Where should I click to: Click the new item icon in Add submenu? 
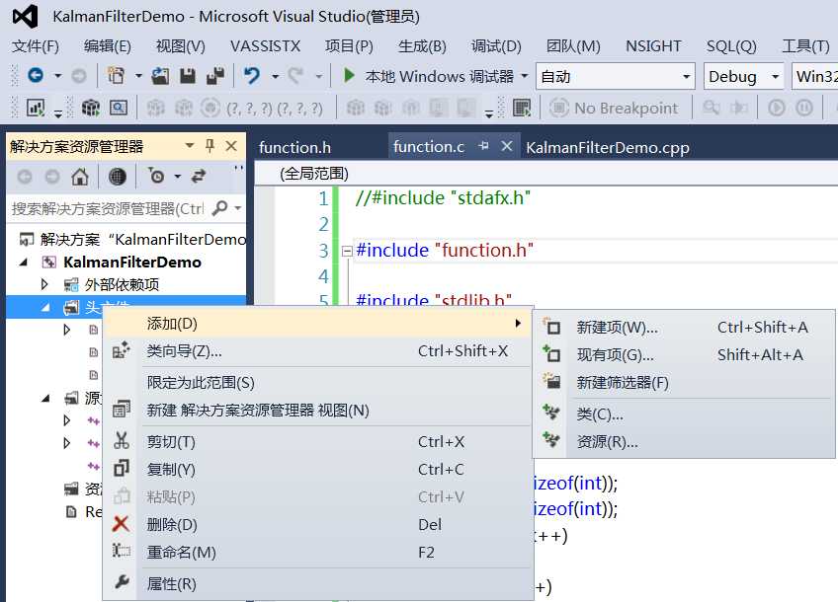[x=551, y=327]
